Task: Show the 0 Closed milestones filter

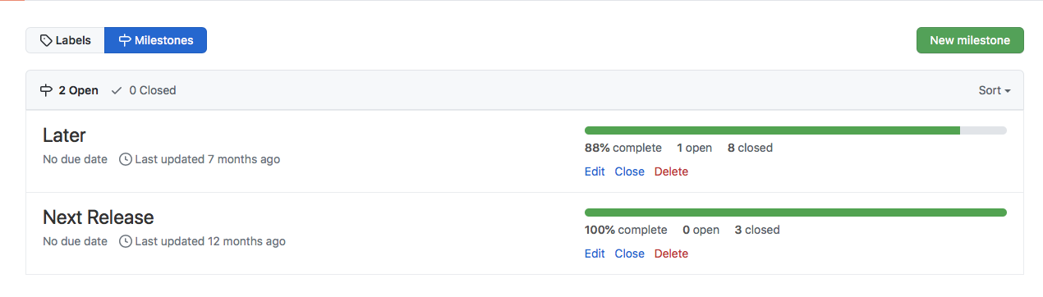Action: tap(143, 90)
